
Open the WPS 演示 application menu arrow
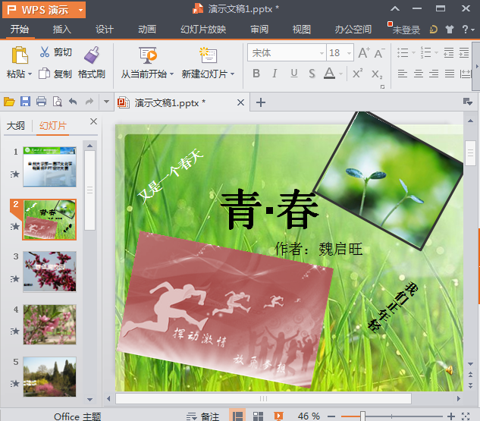(x=80, y=10)
